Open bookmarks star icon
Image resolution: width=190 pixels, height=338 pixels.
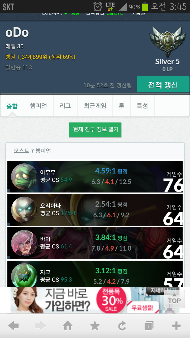[95, 326]
